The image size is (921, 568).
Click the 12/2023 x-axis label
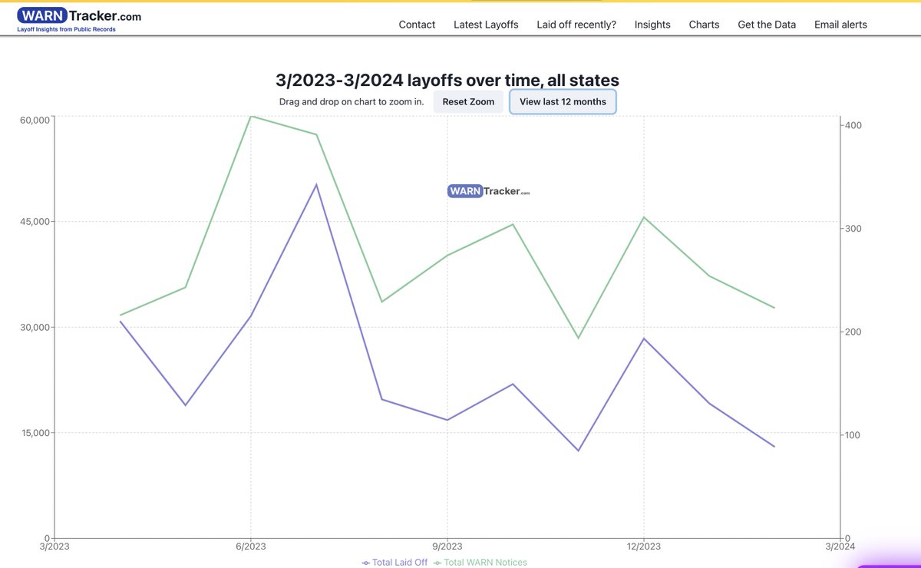(643, 547)
